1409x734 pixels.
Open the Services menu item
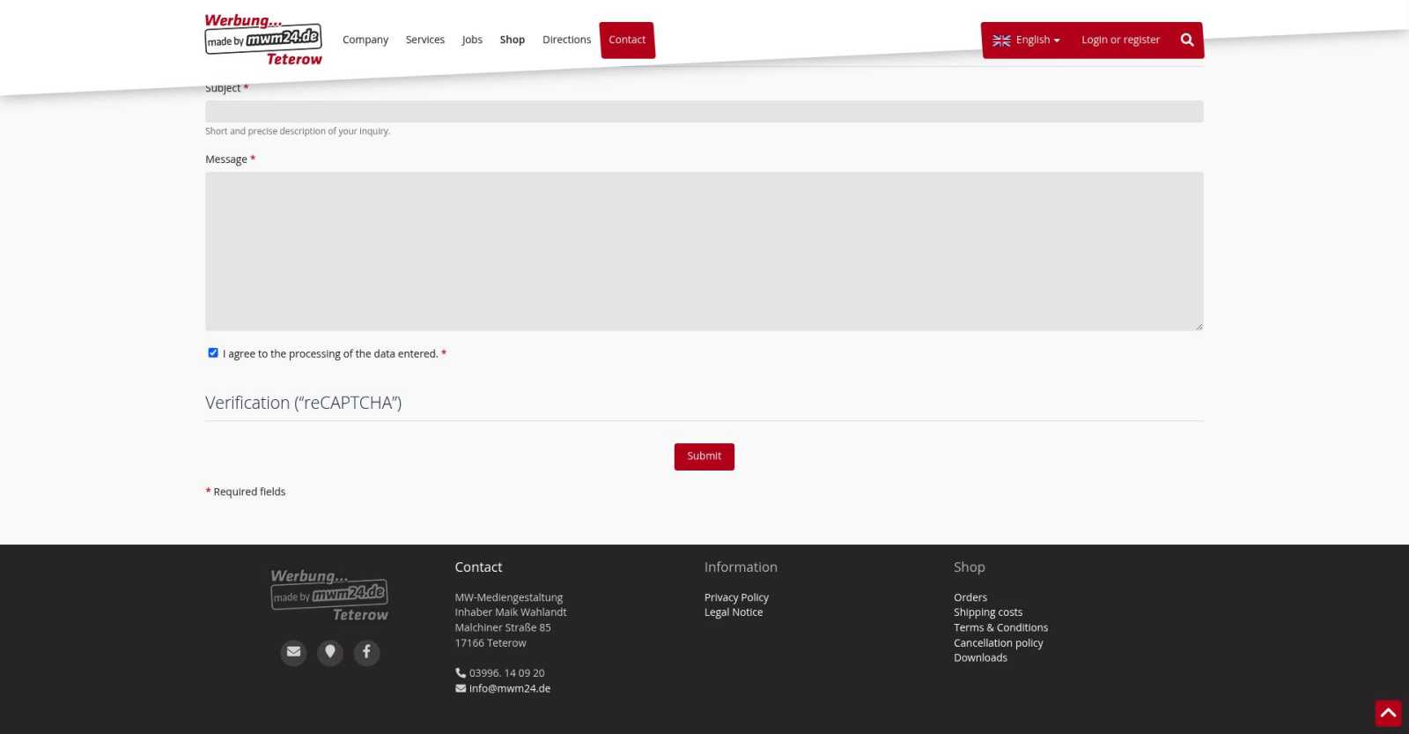424,40
